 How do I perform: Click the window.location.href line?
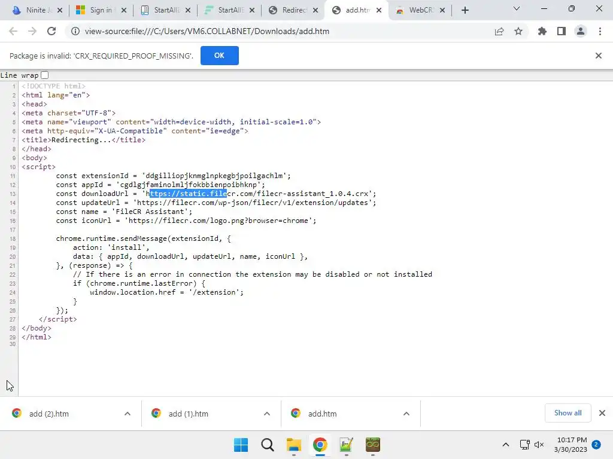click(x=166, y=292)
